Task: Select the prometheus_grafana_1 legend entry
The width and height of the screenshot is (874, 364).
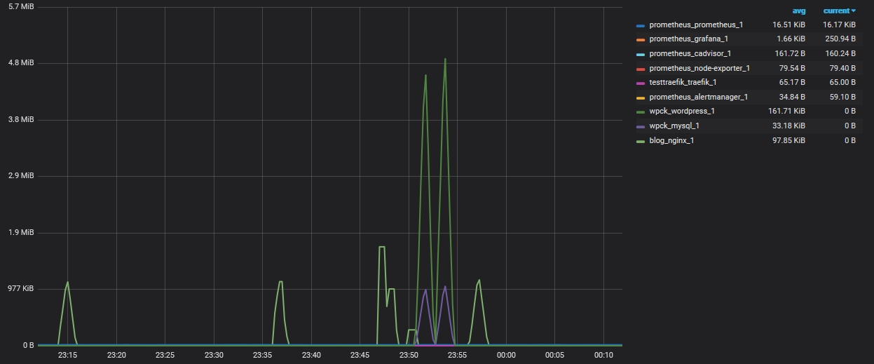Action: pyautogui.click(x=688, y=39)
